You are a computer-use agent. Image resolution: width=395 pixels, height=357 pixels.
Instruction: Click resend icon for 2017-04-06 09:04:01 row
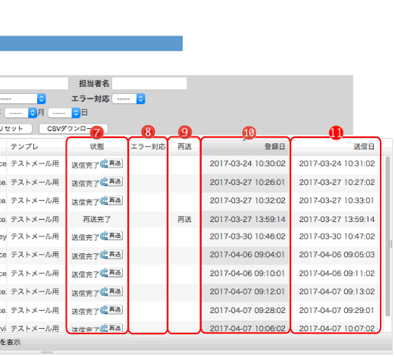(111, 255)
